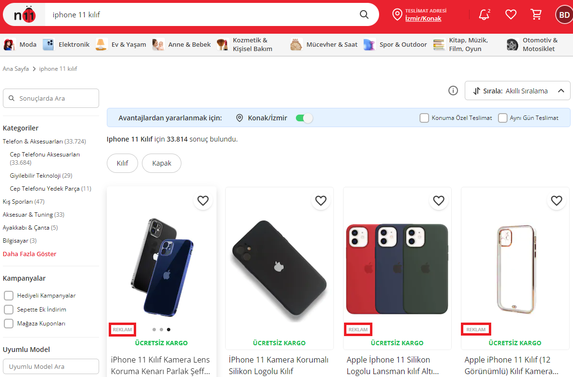Viewport: 573px width, 377px height.
Task: Open the Kitap, Müzik, Film, Oyun menu
Action: click(x=469, y=45)
